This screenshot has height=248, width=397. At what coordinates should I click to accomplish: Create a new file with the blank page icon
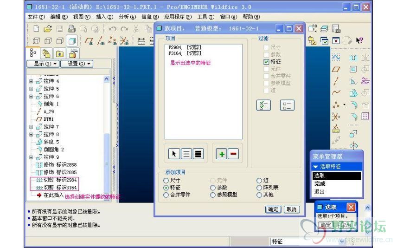(x=36, y=28)
